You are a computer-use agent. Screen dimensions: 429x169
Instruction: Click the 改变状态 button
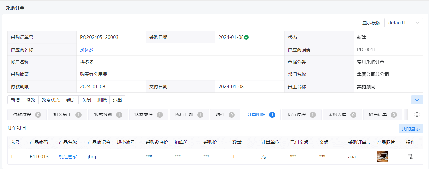[51, 100]
